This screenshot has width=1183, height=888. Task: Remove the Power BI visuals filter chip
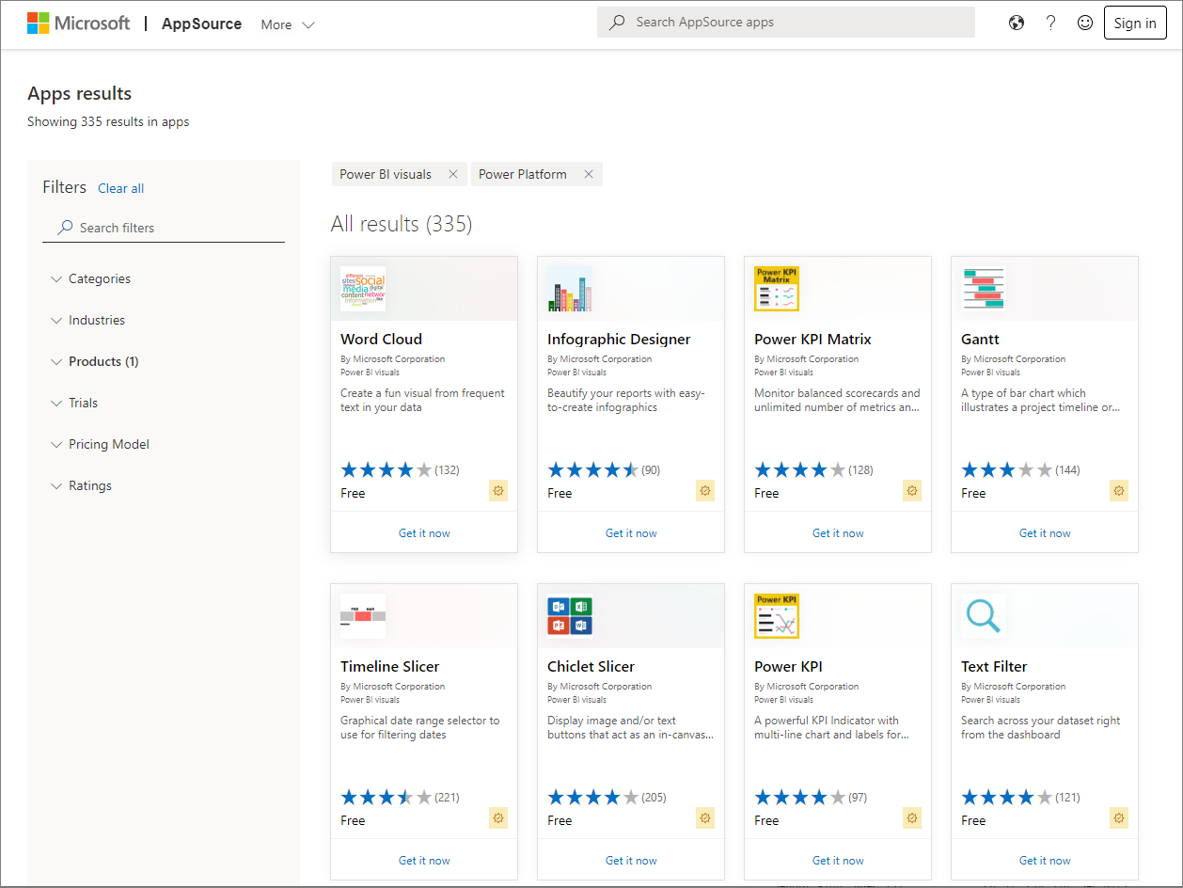pyautogui.click(x=452, y=174)
